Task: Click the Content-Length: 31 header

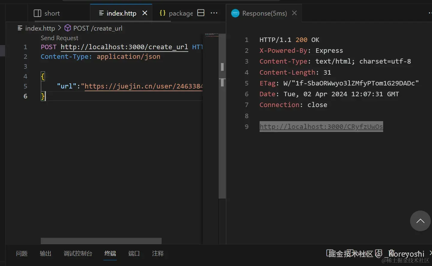Action: click(x=295, y=73)
